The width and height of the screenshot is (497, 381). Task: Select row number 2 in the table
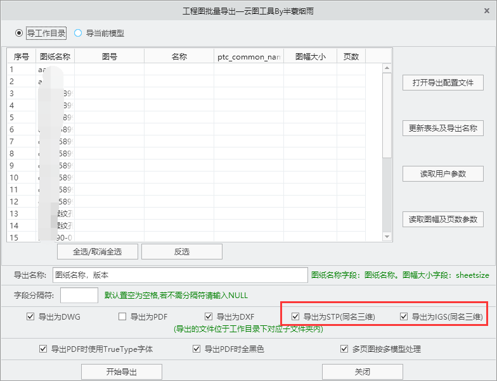(x=186, y=81)
